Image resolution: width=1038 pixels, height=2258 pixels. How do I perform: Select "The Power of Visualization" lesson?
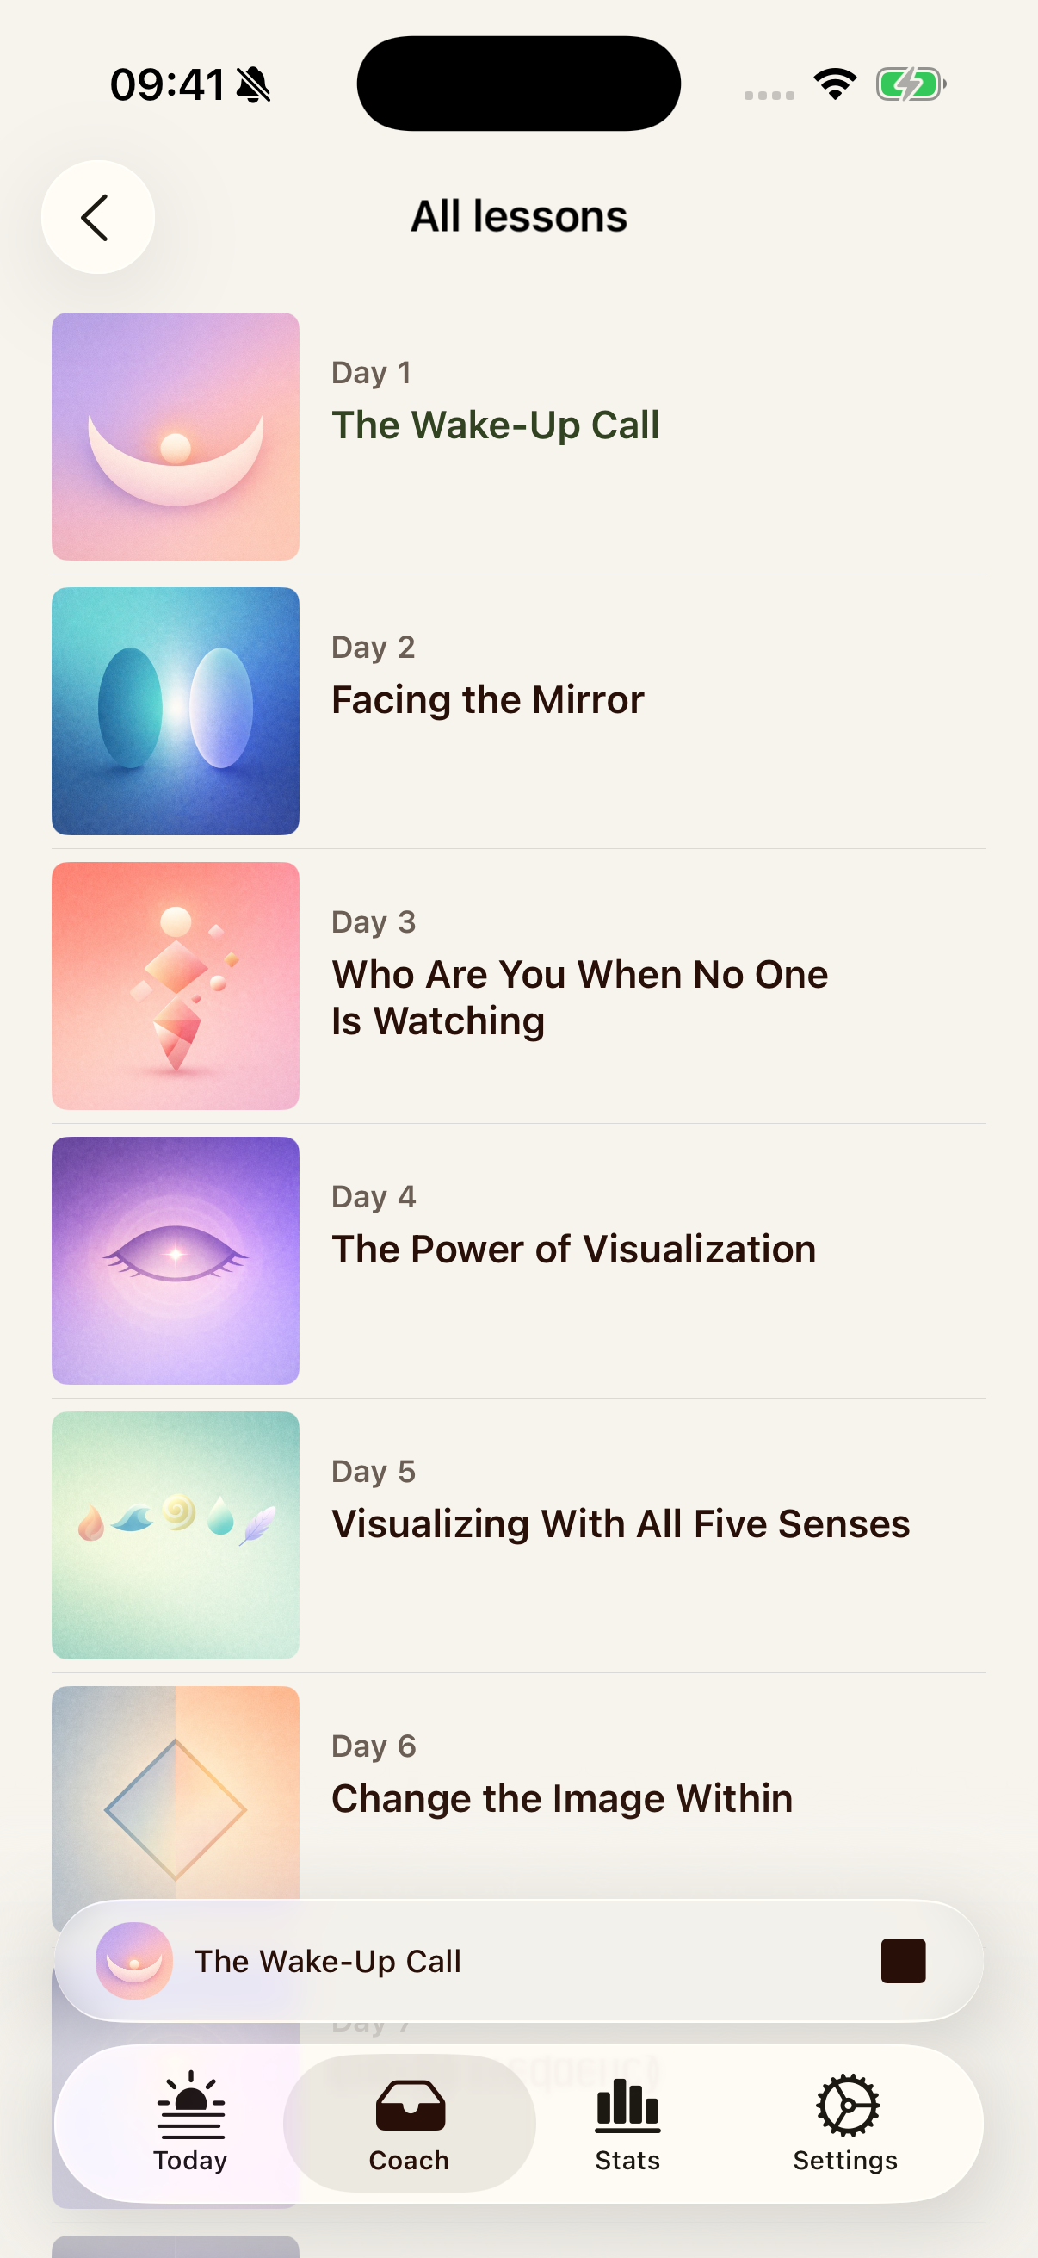[x=573, y=1249]
